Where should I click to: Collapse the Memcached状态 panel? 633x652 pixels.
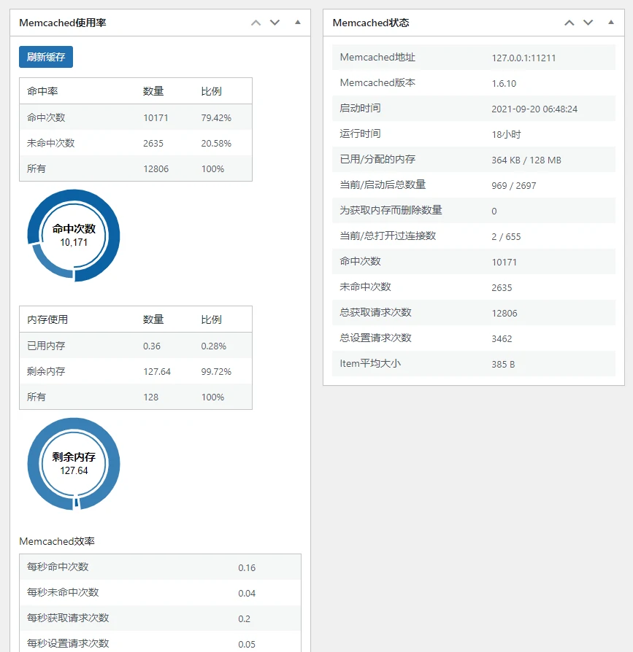coord(611,23)
